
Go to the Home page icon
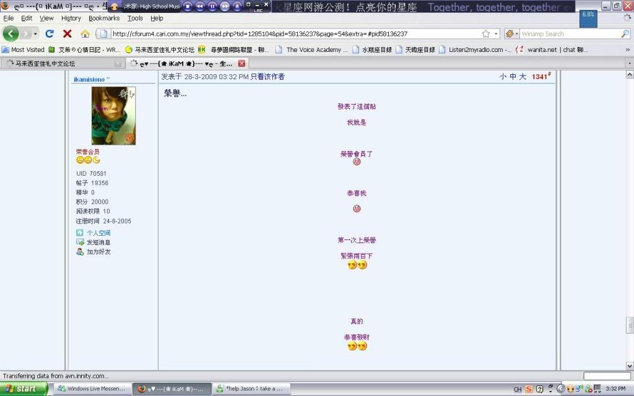[85, 33]
